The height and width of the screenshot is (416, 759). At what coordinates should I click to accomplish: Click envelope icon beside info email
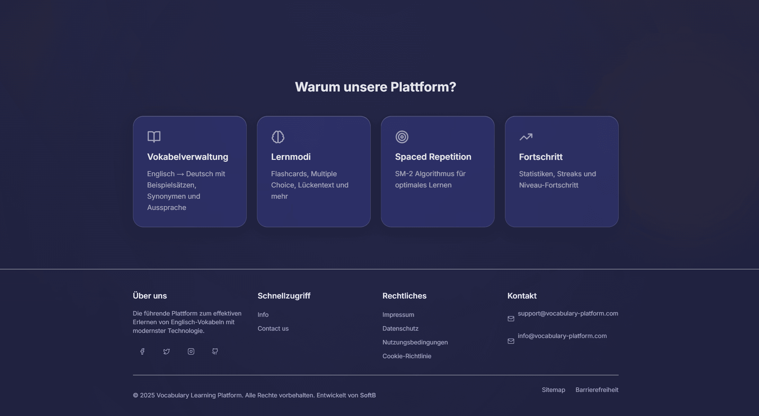click(511, 341)
